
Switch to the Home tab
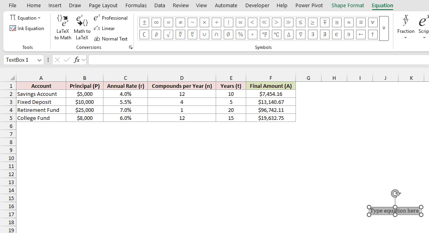pos(34,6)
